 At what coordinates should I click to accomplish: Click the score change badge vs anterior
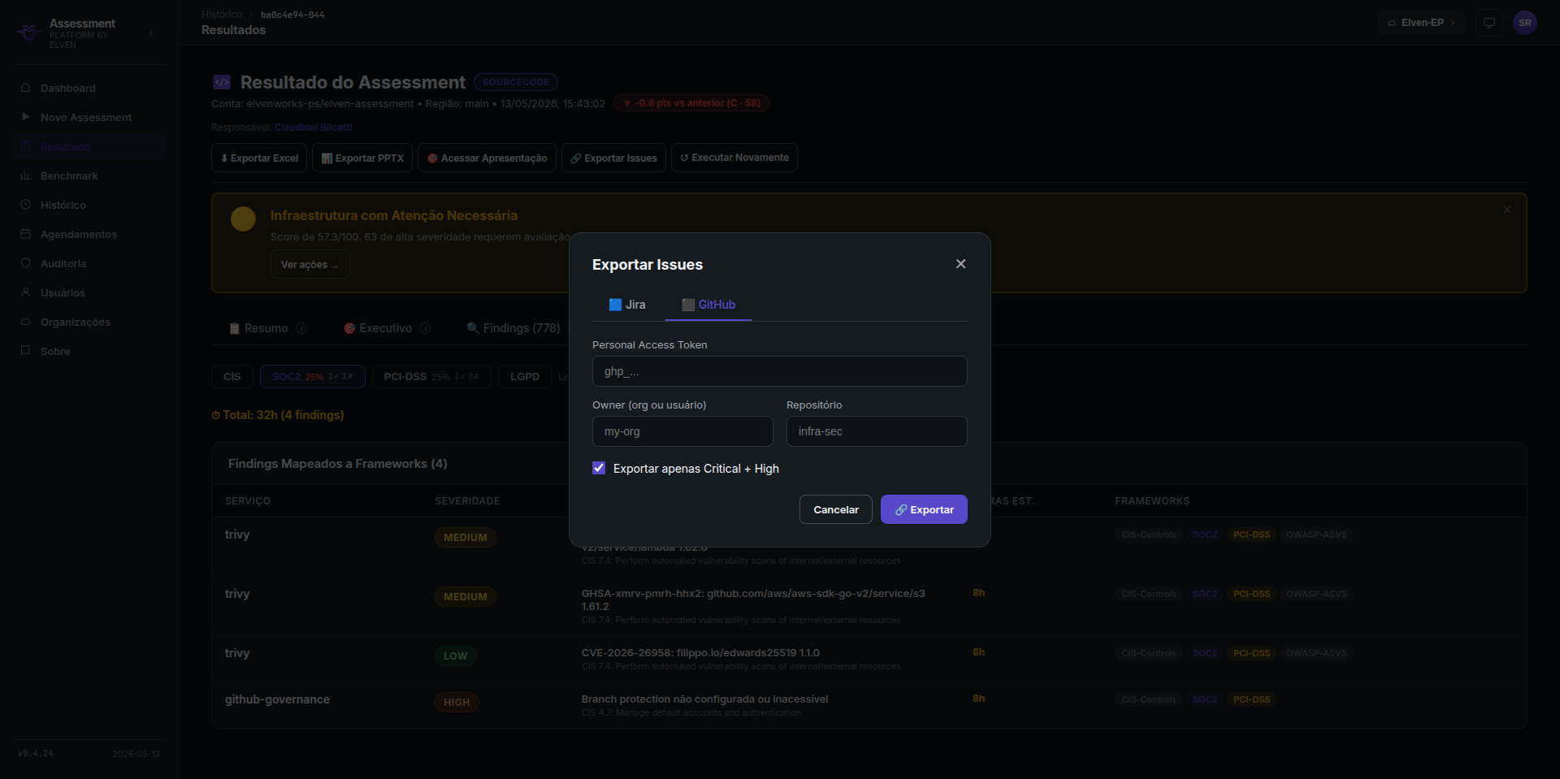tap(691, 103)
